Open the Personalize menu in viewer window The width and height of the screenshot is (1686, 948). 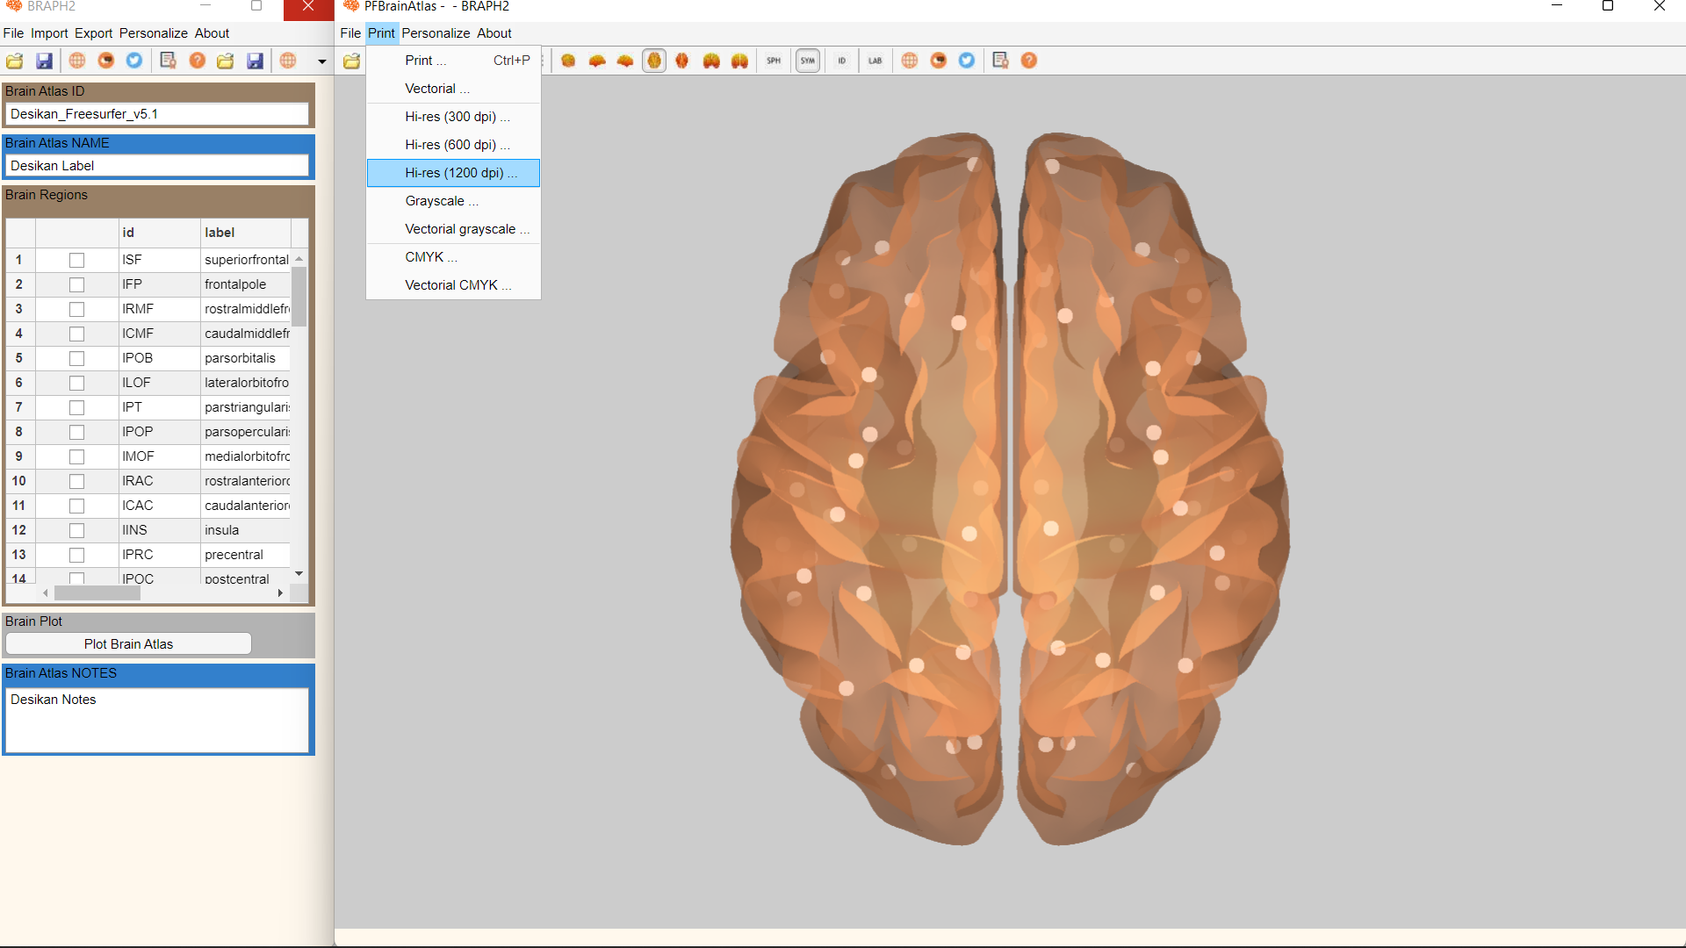tap(436, 33)
